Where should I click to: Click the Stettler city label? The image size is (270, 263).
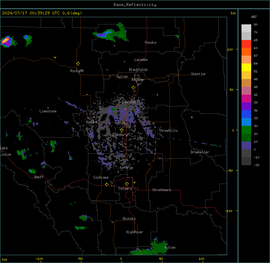click(x=199, y=74)
